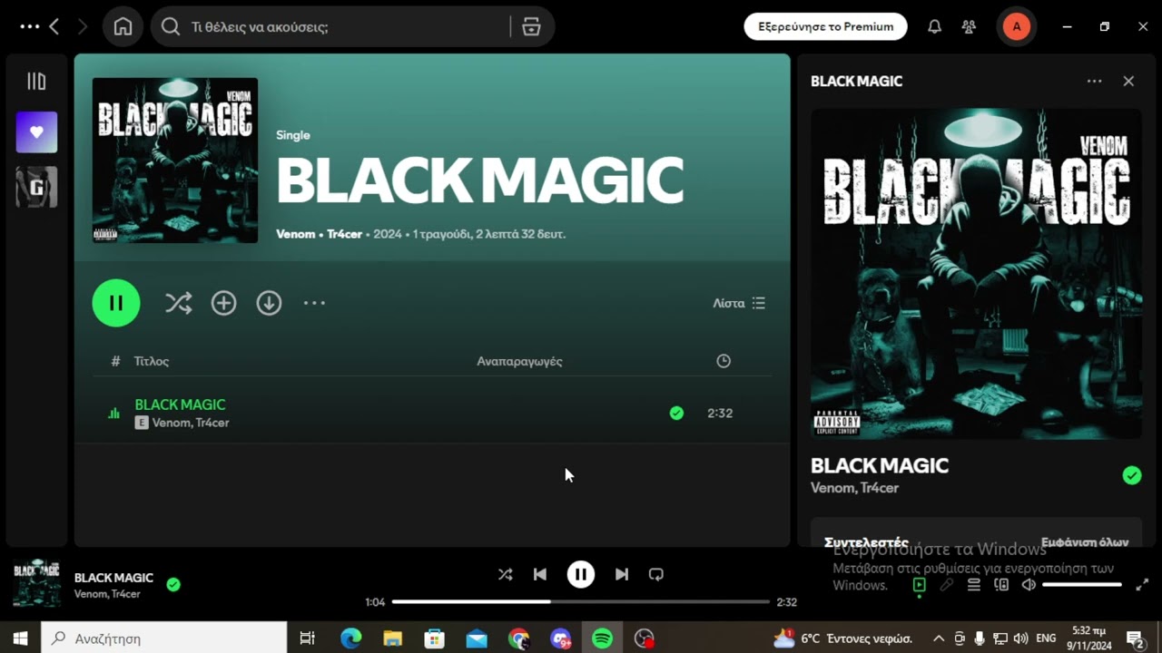Click the 'Τίτλος' column header
Screen dimensions: 1162x653
point(152,361)
